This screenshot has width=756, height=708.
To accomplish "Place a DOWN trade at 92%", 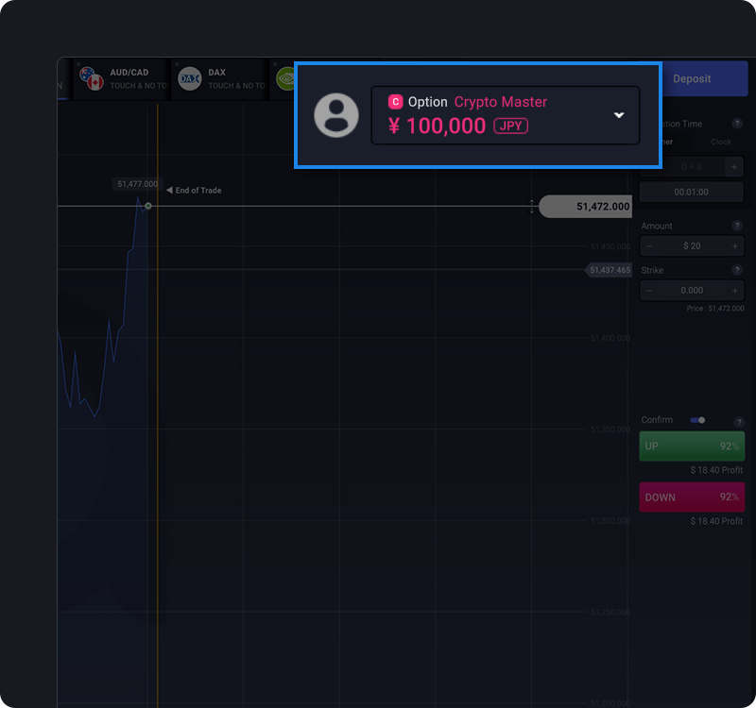I will [x=692, y=497].
